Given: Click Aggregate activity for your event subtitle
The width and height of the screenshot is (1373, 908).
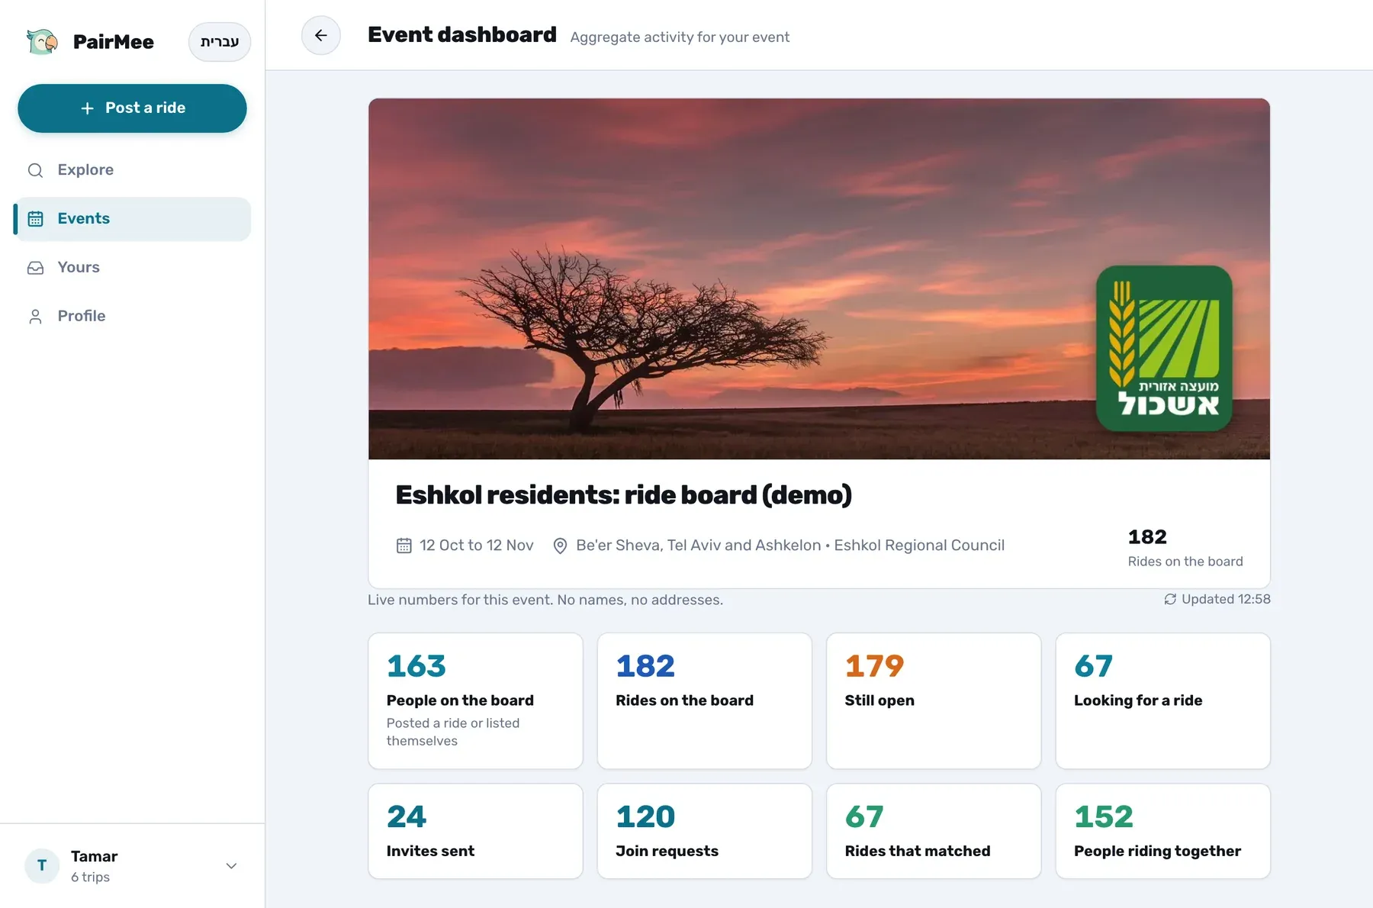Looking at the screenshot, I should pyautogui.click(x=680, y=37).
